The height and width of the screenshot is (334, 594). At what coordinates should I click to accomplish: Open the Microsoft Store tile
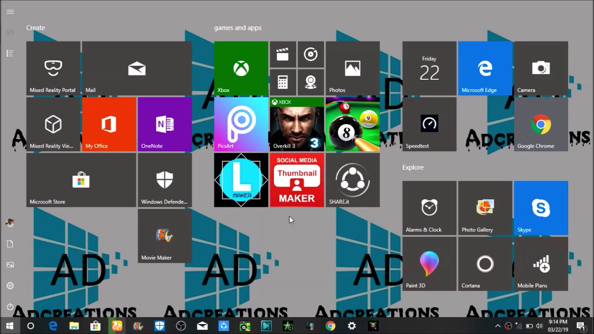81,180
